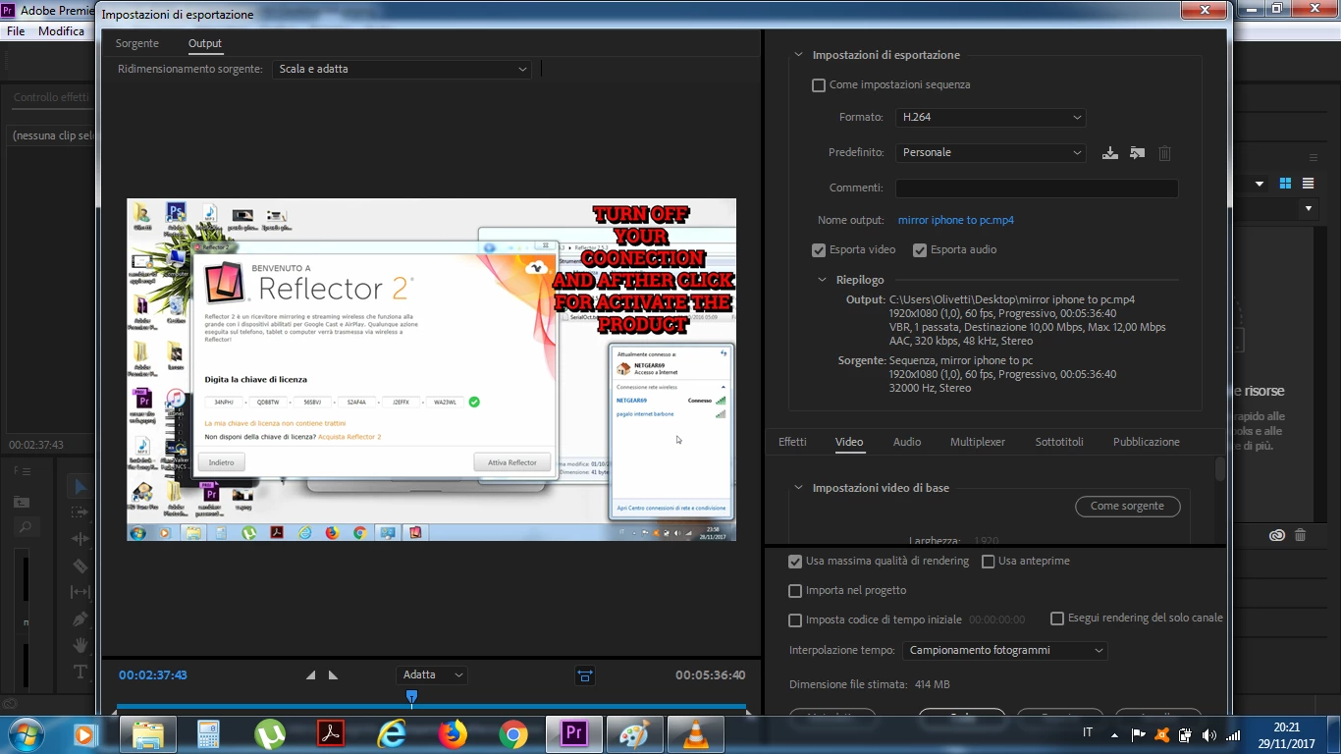Enable the Usa anteprime checkbox
This screenshot has width=1341, height=754.
(989, 562)
